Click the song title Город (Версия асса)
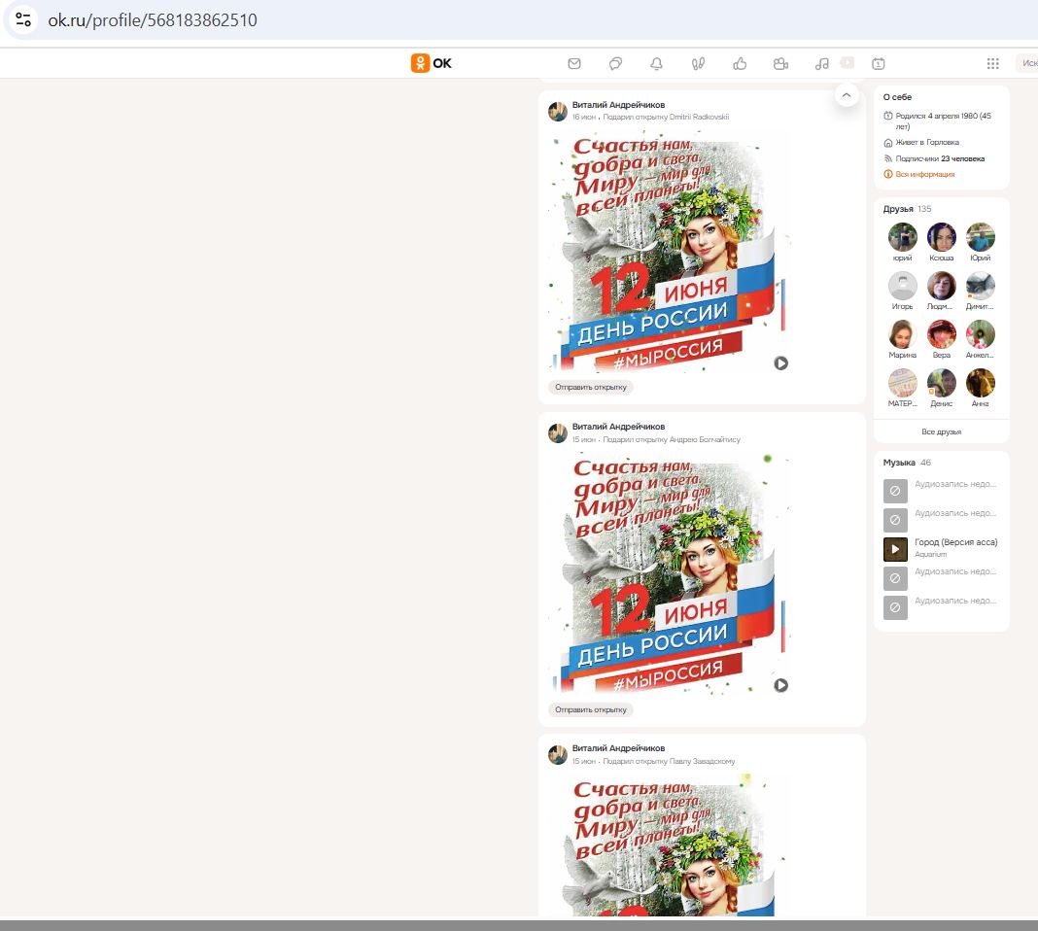 click(956, 542)
